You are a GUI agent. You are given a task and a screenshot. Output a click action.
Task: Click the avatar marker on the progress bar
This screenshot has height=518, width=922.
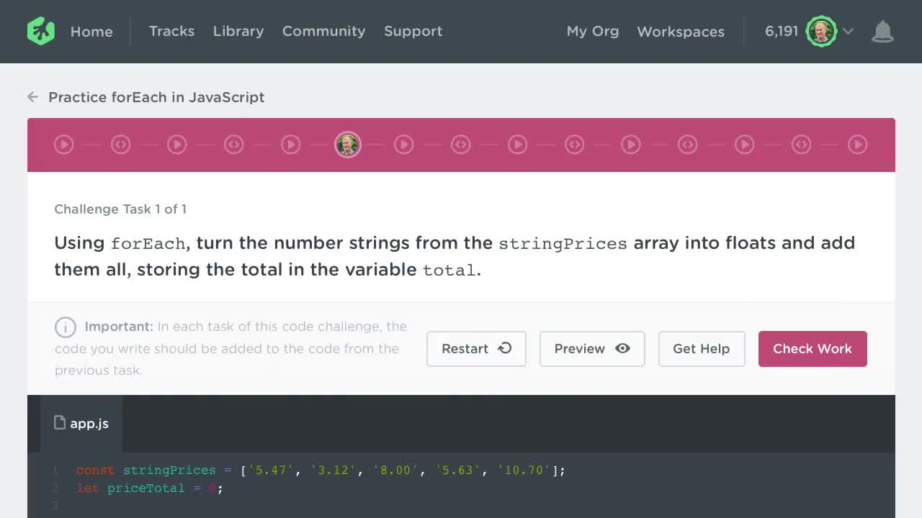348,145
